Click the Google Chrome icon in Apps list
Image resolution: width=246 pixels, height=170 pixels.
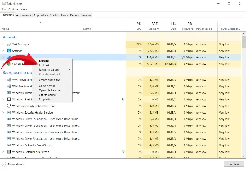(9, 64)
